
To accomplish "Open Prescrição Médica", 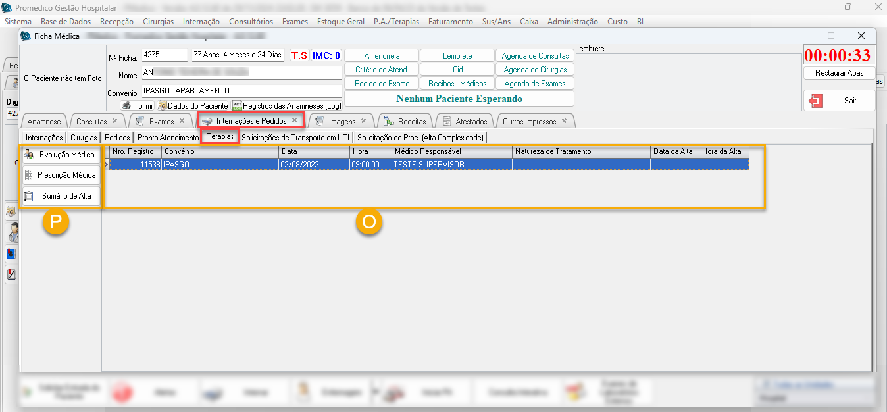I will point(61,175).
